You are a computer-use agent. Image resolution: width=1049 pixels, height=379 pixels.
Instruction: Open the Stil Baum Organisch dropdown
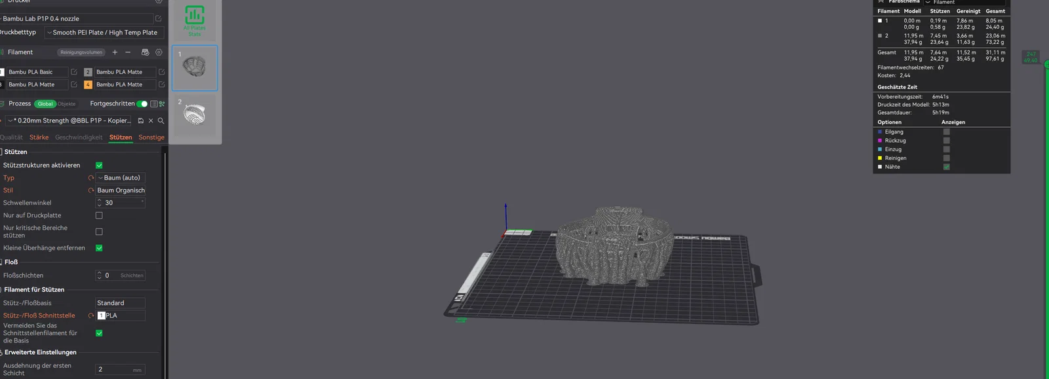pos(120,190)
